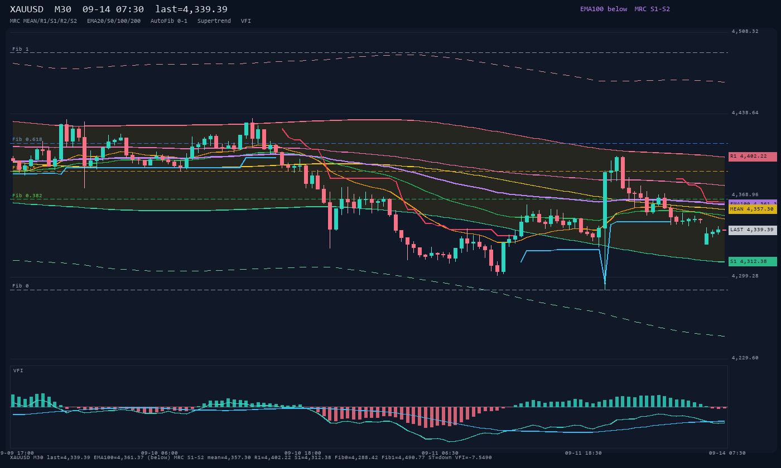This screenshot has width=781, height=468.
Task: Click the 'EMA100 below' status text
Action: pos(604,9)
